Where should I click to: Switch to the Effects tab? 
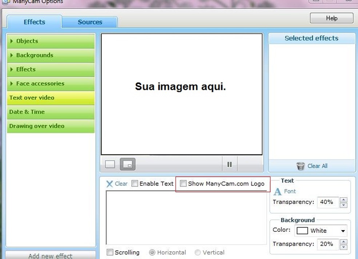pos(34,22)
